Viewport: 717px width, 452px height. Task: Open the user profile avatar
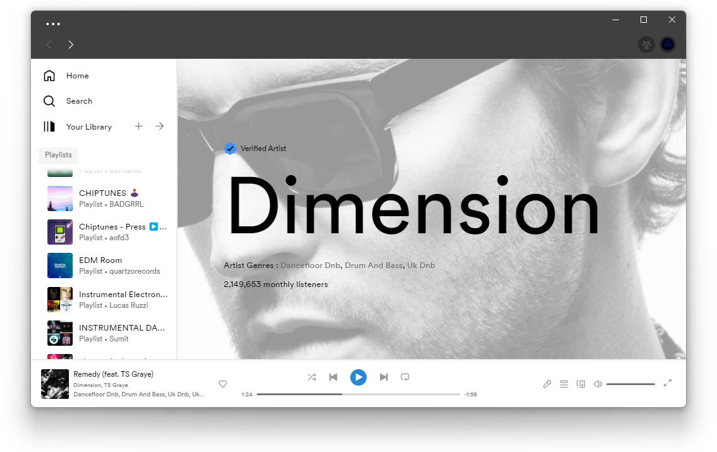[668, 45]
